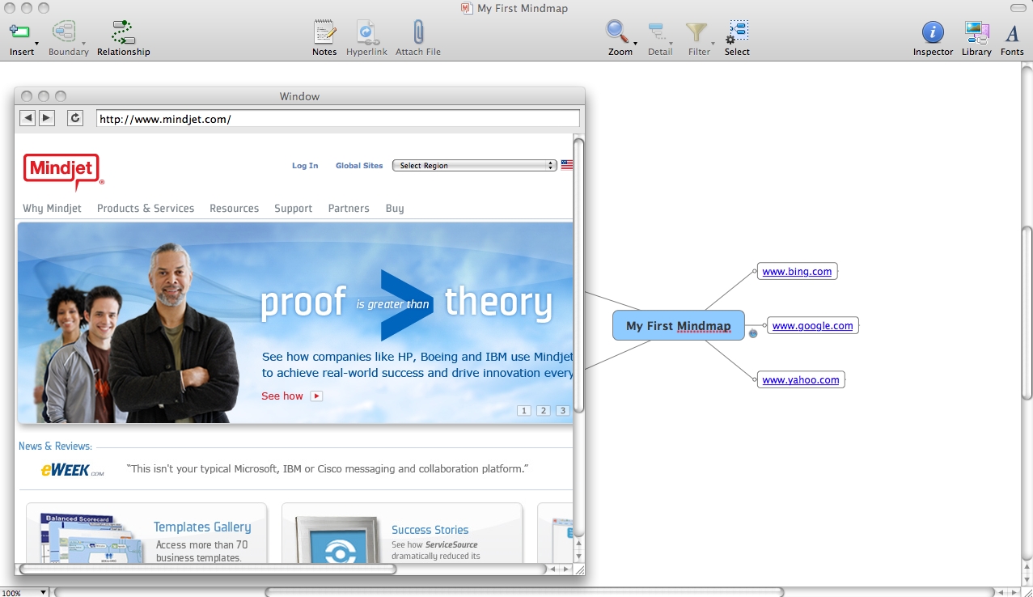Select the Support navigation item

coord(293,208)
